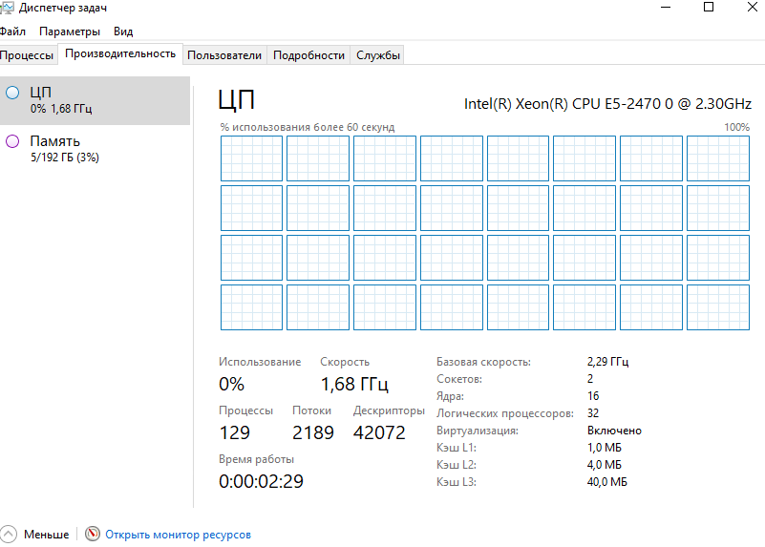Viewport: 765px width, 547px height.
Task: Click the Кэш L1 value 1,0 МБ
Action: (605, 448)
